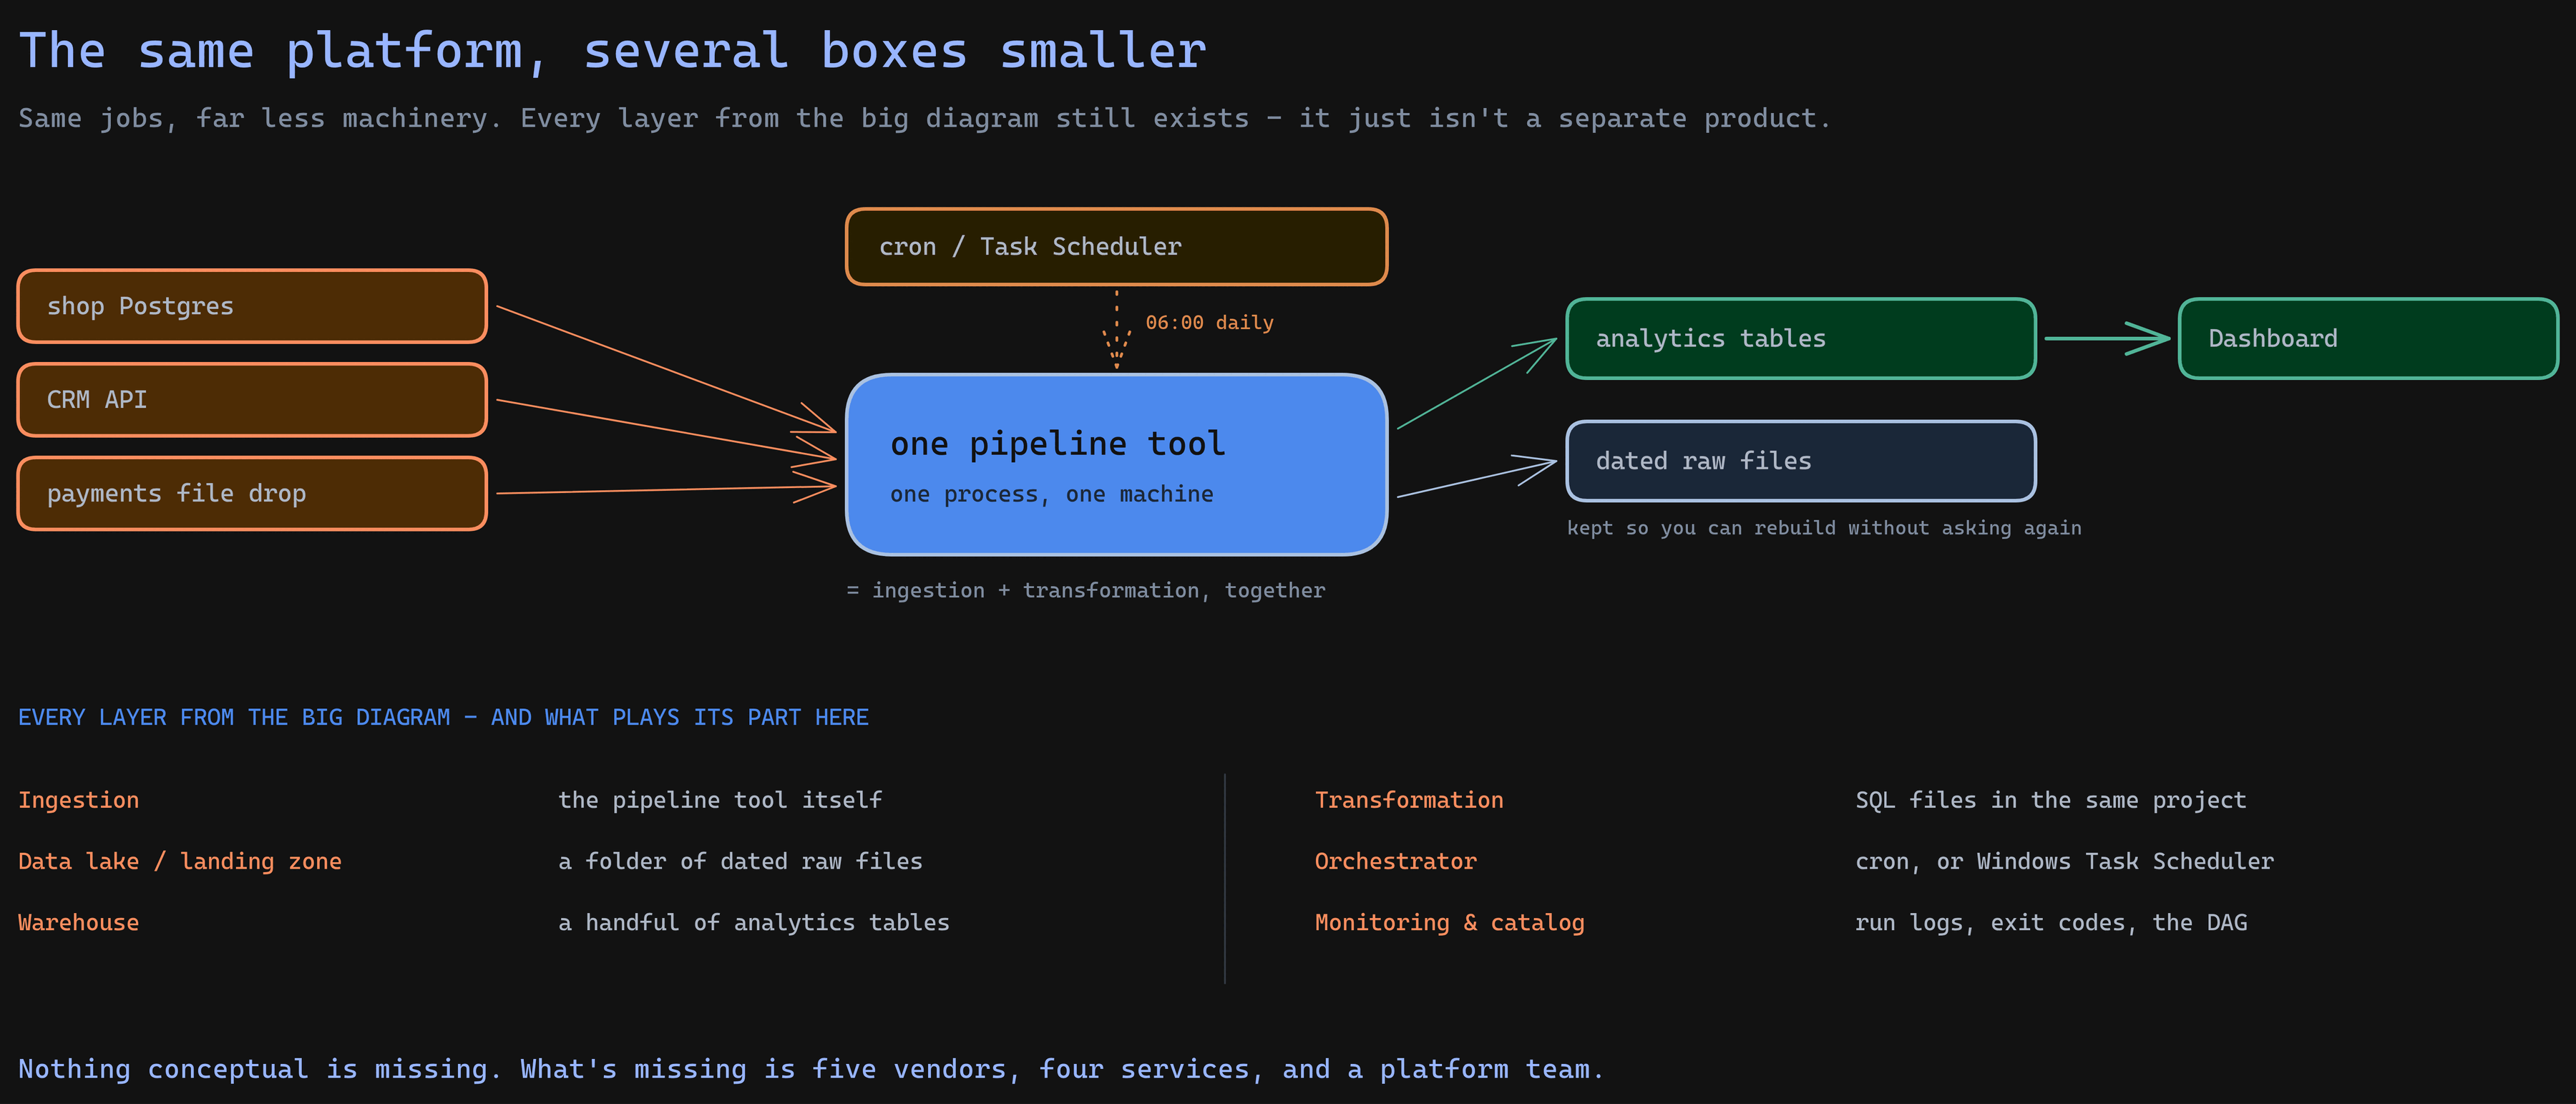The width and height of the screenshot is (2576, 1104).
Task: Click the title 'The same platform, several boxes smaller'
Action: (x=612, y=51)
